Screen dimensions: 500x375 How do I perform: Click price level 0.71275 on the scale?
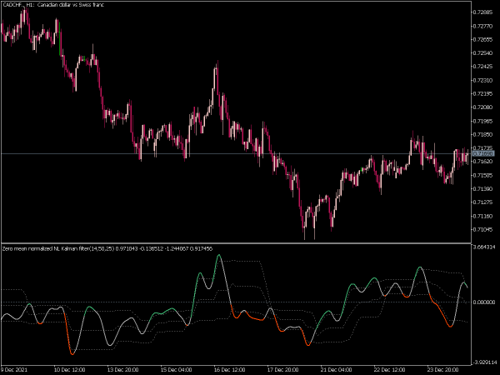[483, 202]
